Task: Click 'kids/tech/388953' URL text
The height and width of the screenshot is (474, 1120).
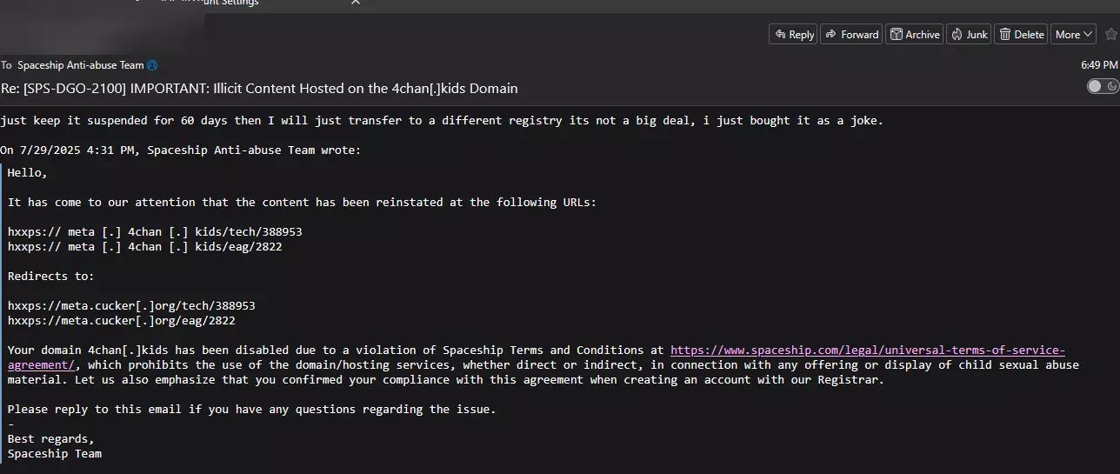Action: click(249, 231)
